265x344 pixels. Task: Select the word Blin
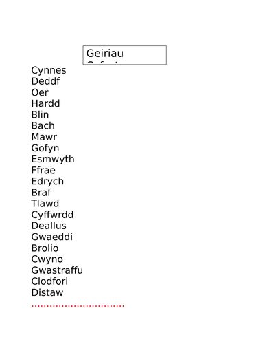40,115
